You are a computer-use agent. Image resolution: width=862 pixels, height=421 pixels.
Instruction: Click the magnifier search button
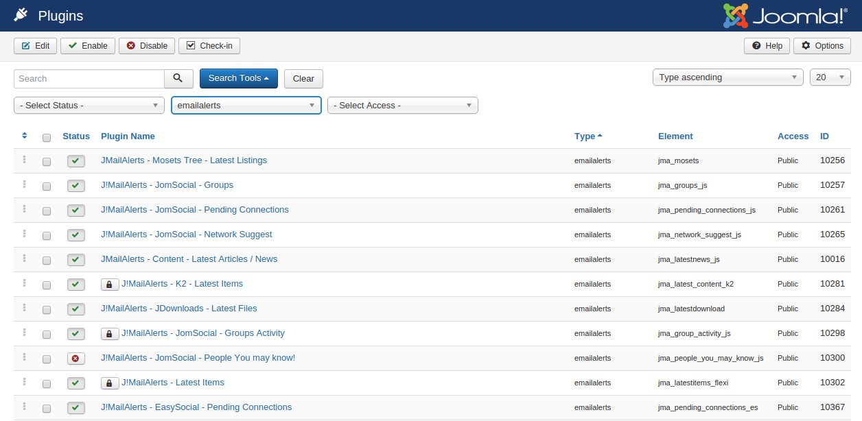178,78
